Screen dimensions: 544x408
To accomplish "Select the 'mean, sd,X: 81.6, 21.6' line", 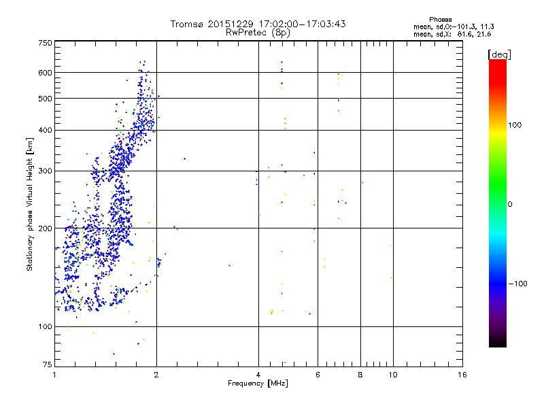I will click(x=452, y=34).
